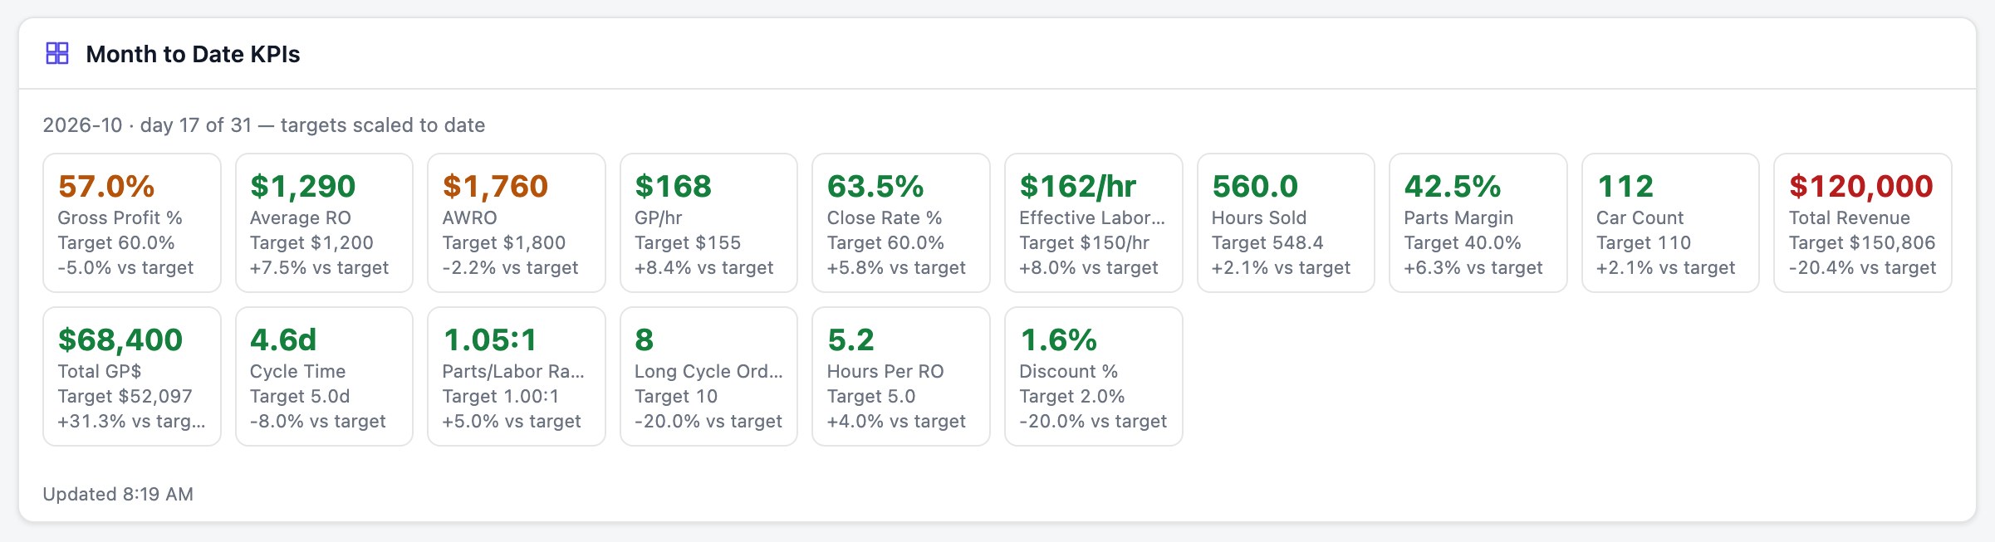The width and height of the screenshot is (1995, 542).
Task: Click 'Target 2.0%' text
Action: [1072, 396]
